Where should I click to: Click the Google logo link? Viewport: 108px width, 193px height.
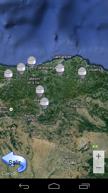pos(10,174)
